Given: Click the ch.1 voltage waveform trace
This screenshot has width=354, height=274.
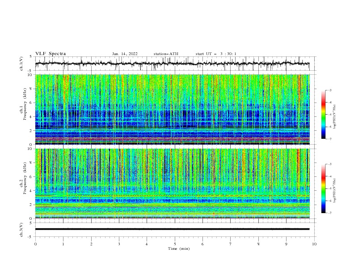Looking at the screenshot, I should click(172, 64).
